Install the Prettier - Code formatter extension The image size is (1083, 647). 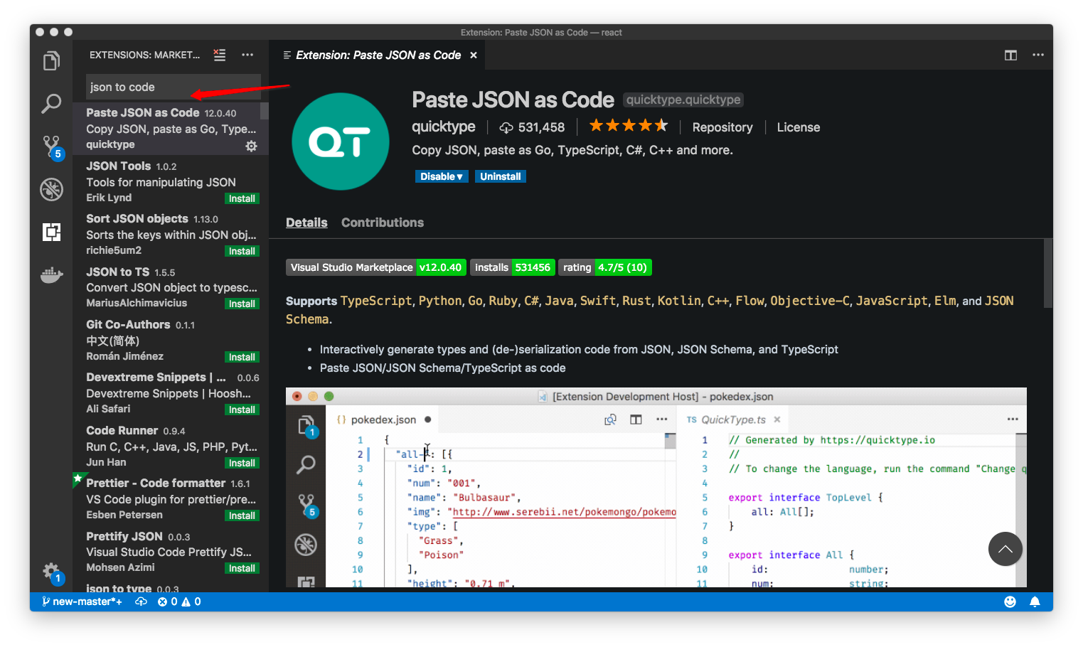tap(242, 515)
